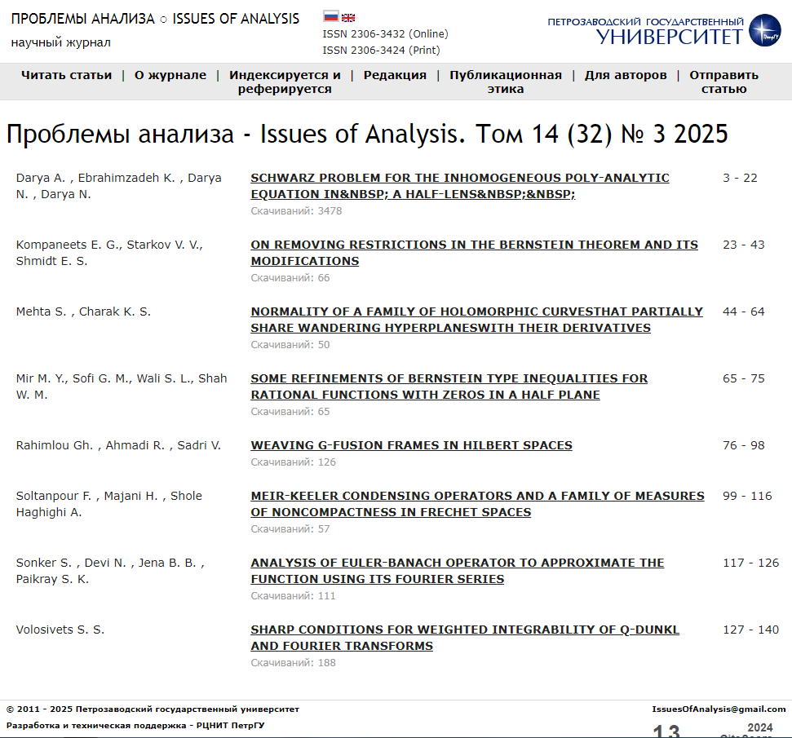
Task: Go to the 'О журнале' menu page
Action: point(170,75)
